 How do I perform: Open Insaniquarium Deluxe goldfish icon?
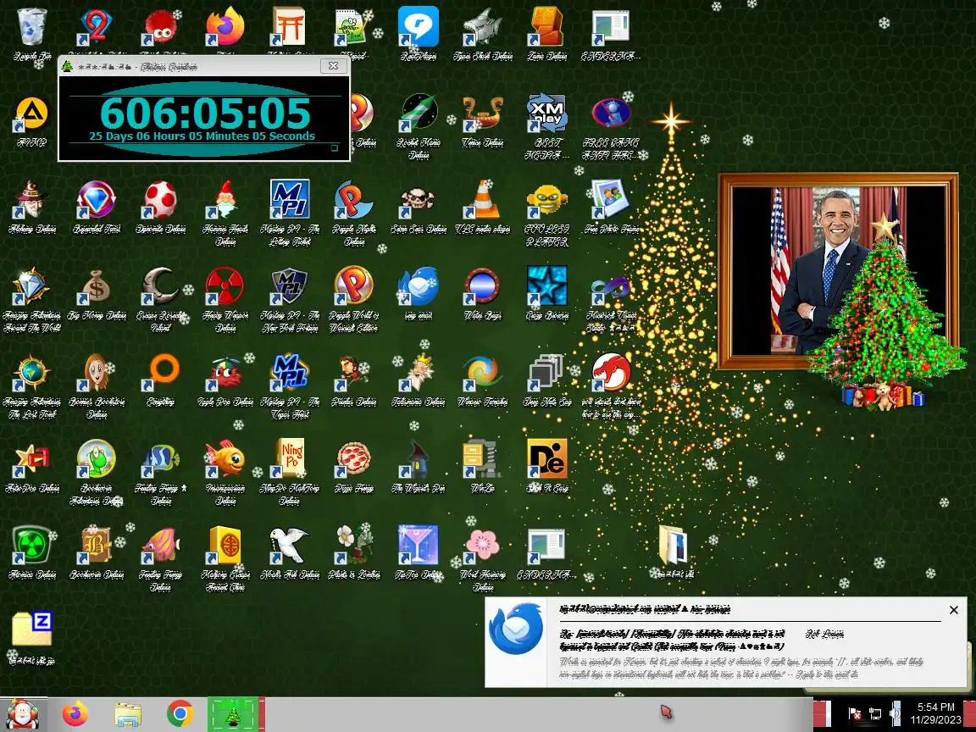(x=225, y=460)
